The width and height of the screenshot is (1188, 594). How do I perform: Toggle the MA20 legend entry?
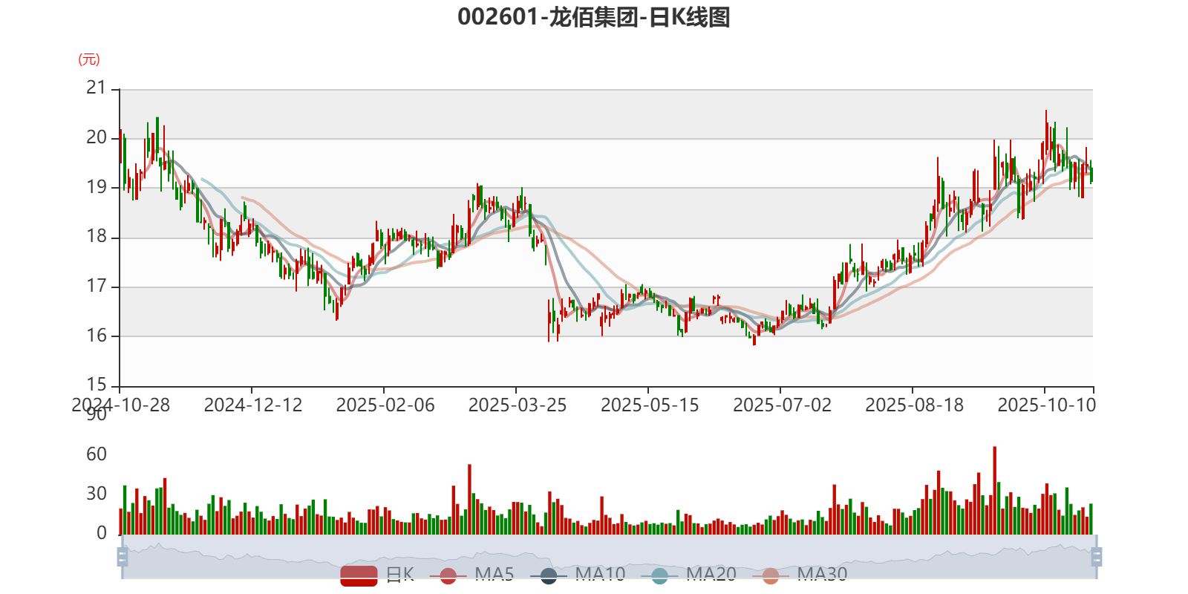[689, 575]
